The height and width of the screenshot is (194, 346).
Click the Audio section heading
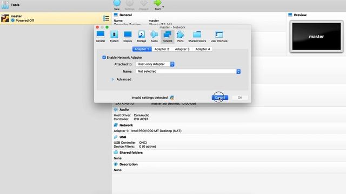124,109
